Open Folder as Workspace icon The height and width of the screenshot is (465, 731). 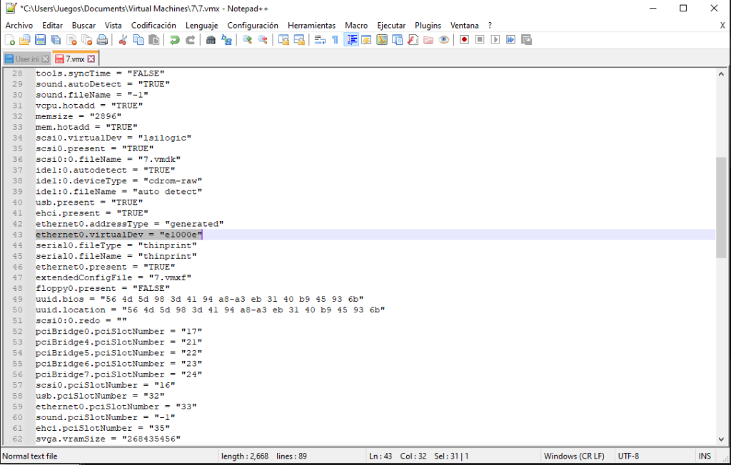pos(428,40)
